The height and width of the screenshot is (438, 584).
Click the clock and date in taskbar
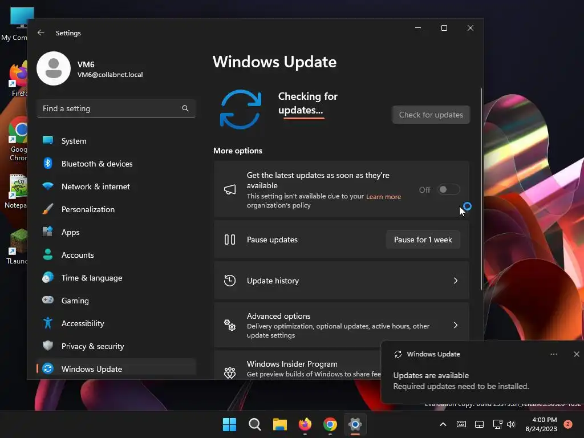tap(541, 424)
